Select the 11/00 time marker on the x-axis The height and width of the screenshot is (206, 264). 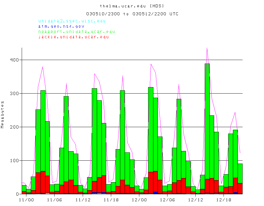coord(26,200)
